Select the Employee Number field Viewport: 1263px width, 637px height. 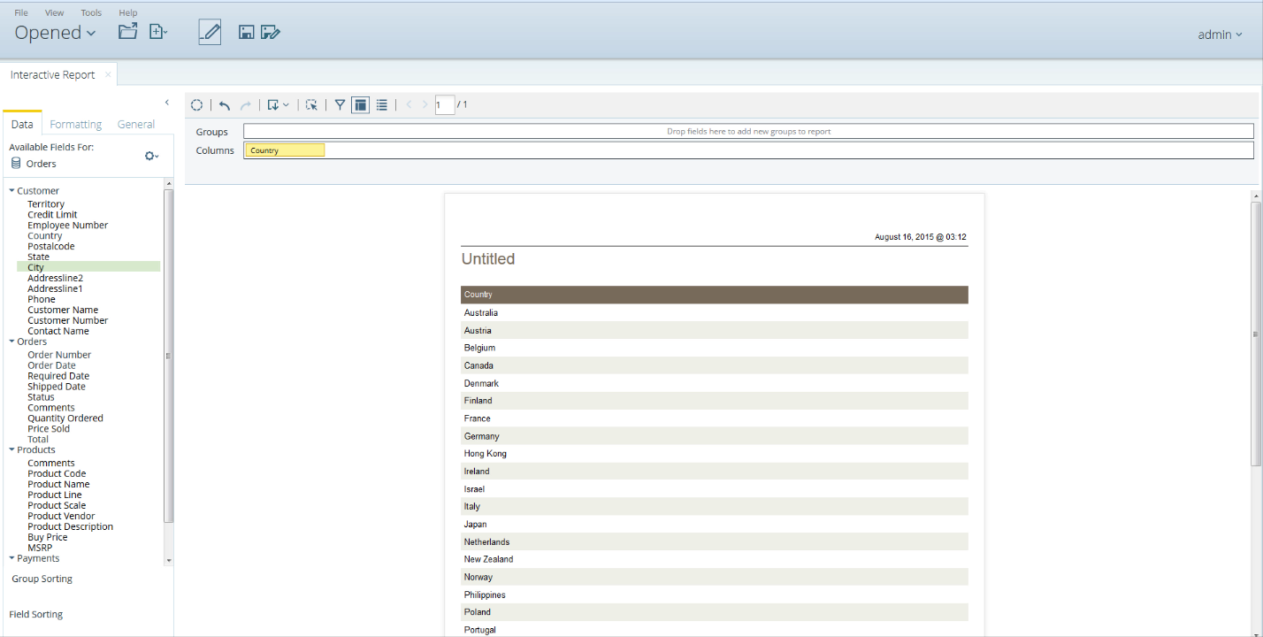point(67,226)
